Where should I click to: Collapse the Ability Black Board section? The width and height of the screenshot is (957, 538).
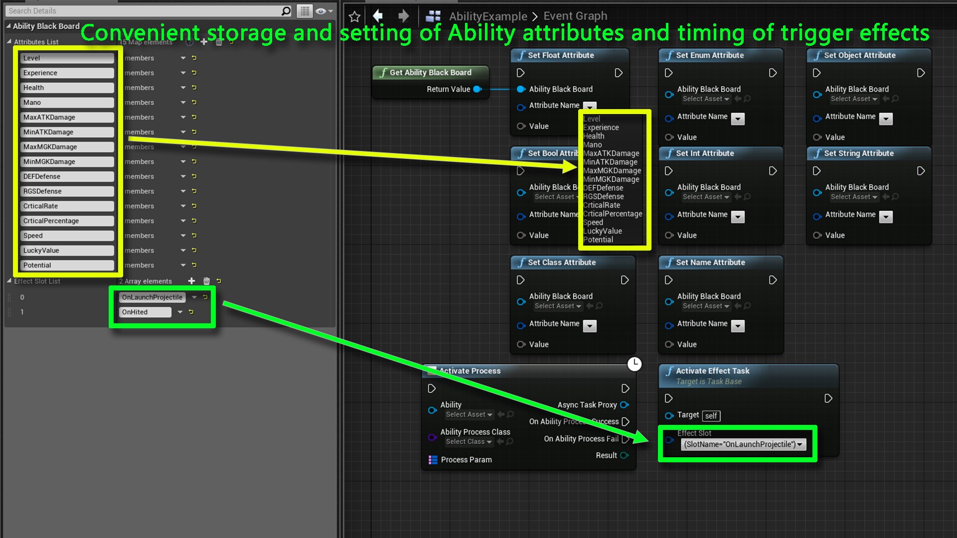(8, 26)
